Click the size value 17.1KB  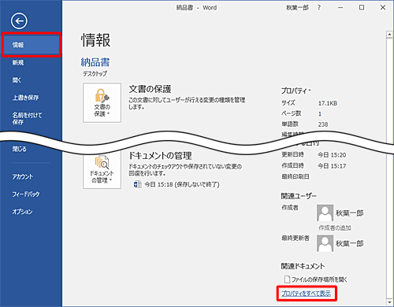[x=328, y=103]
